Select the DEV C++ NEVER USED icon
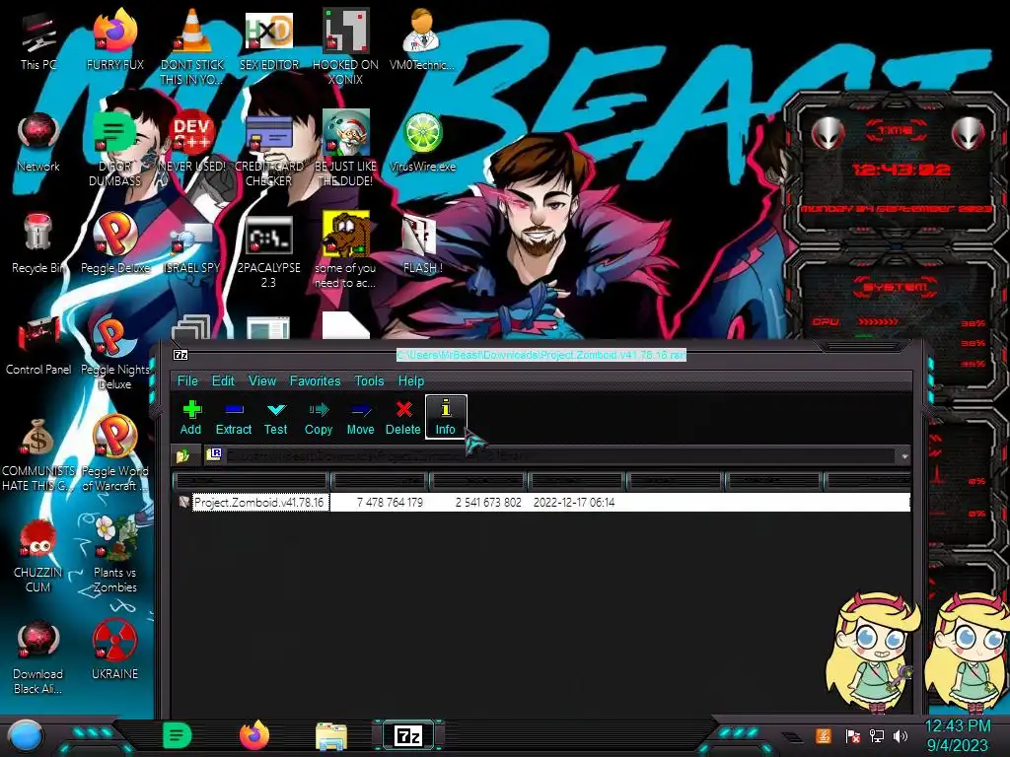 192,143
